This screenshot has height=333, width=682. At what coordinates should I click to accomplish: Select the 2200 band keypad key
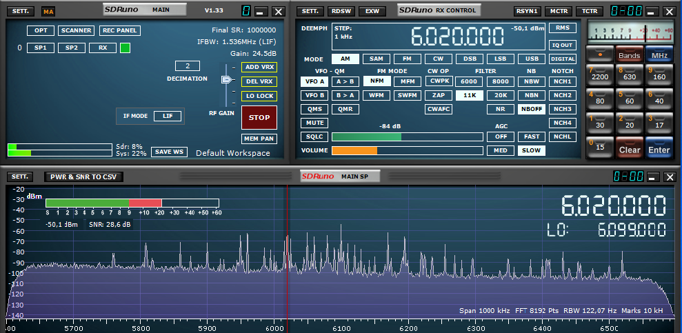(x=600, y=76)
